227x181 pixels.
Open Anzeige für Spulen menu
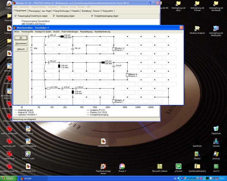point(43,32)
